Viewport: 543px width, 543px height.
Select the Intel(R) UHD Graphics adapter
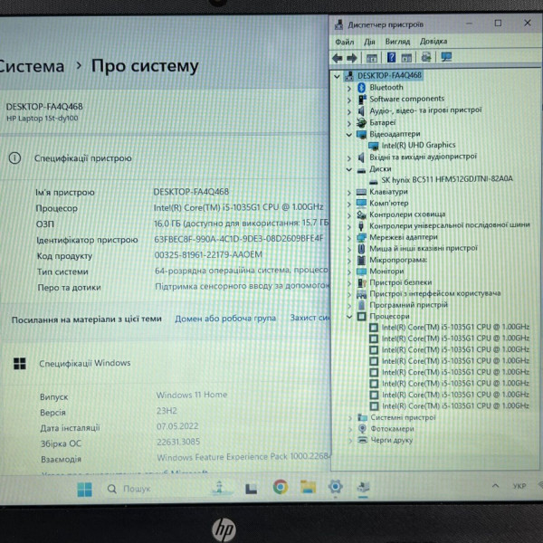418,145
